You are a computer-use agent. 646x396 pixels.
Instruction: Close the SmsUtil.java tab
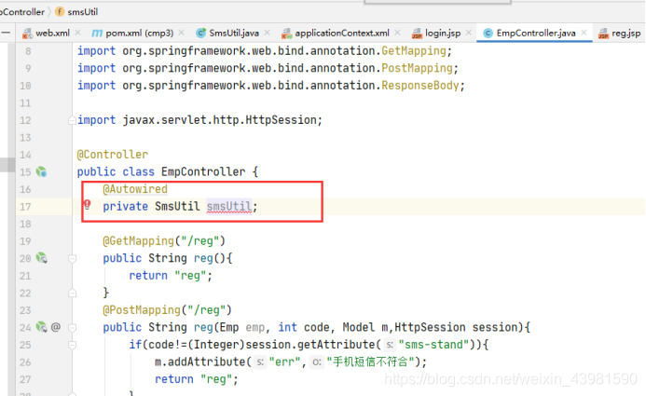[x=267, y=33]
